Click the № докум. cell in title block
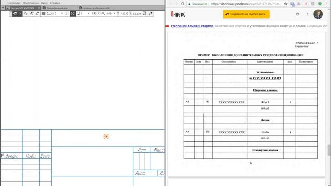Screen dimensions: 331x186 pos(11,156)
